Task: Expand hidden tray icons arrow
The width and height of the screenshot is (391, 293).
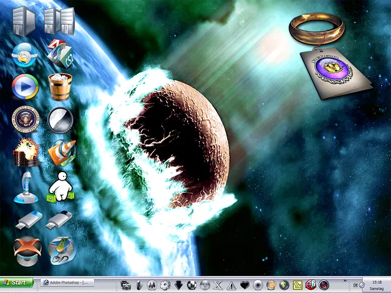Action: click(362, 285)
